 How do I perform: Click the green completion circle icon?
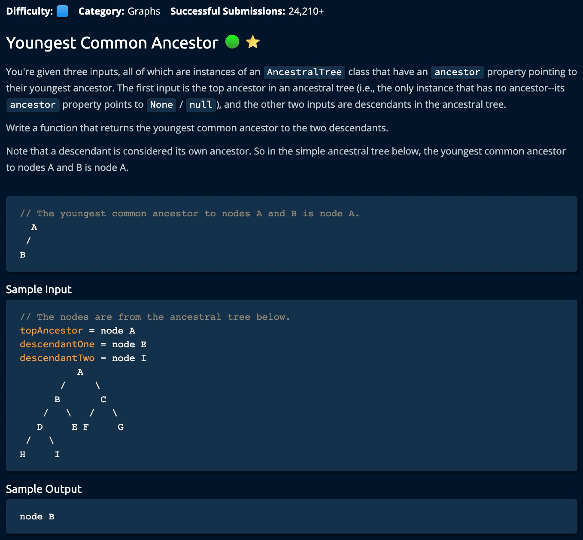(232, 42)
